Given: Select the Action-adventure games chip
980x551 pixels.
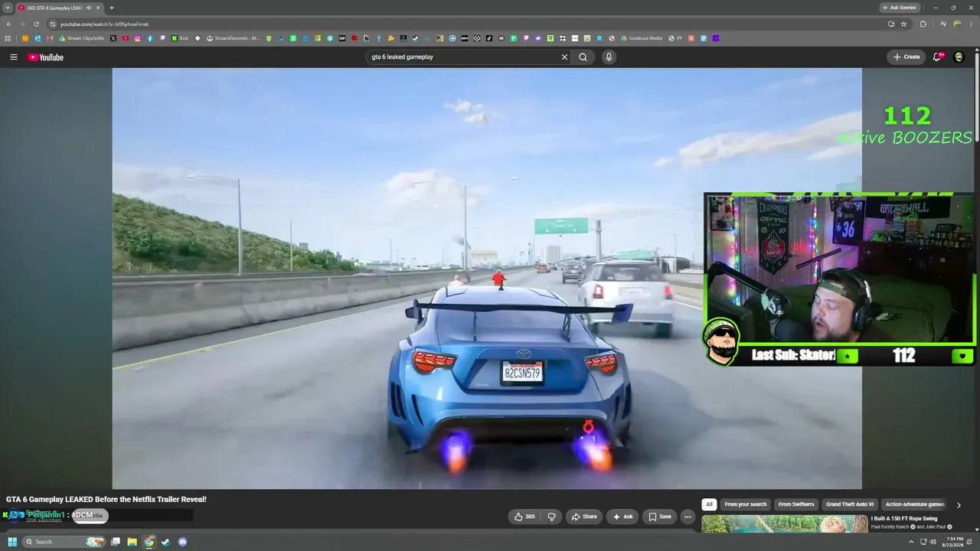Looking at the screenshot, I should point(915,504).
